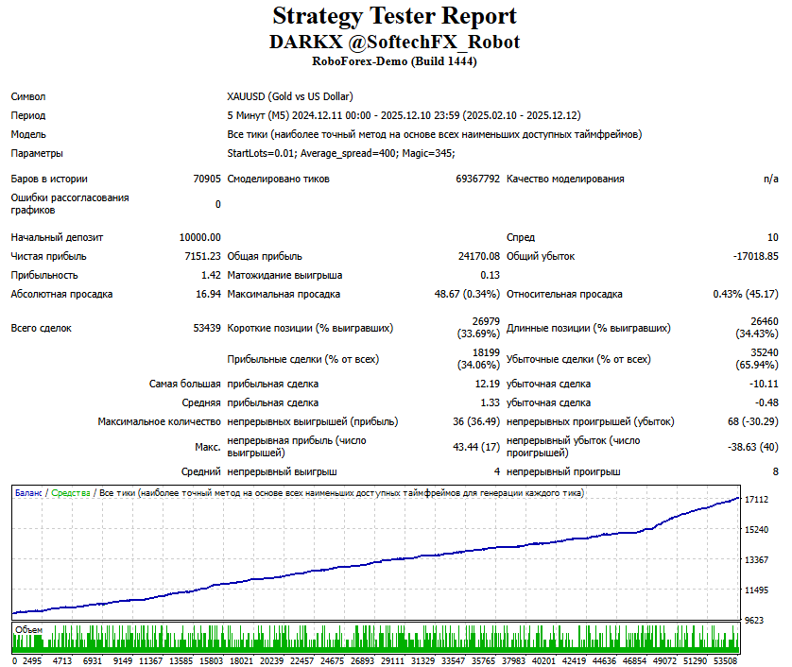Select XAUUSD (Gold vs US Dollar) value
The image size is (792, 667).
[x=290, y=96]
